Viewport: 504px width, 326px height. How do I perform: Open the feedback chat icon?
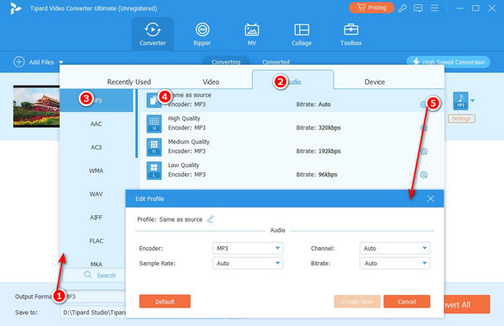417,8
